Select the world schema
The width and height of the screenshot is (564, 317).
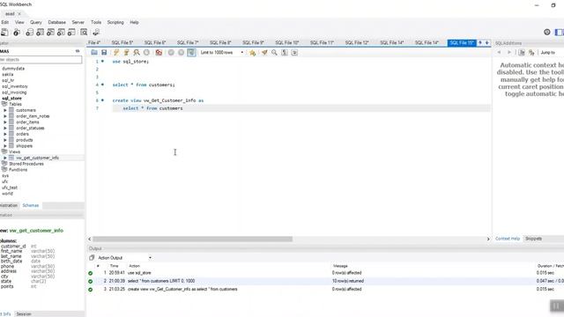coord(7,194)
